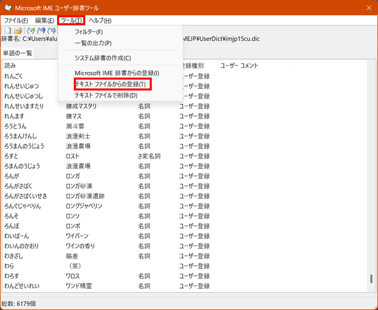Select the ろうまんのうじょう reading

[24, 146]
